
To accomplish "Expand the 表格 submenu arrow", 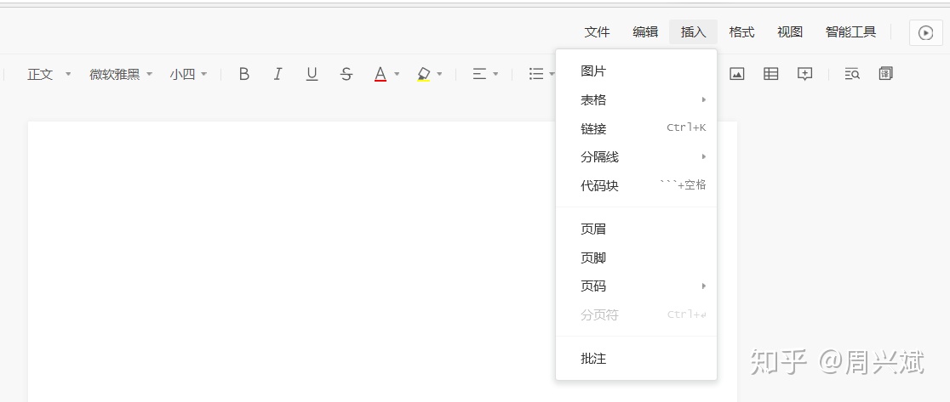I will pyautogui.click(x=703, y=99).
